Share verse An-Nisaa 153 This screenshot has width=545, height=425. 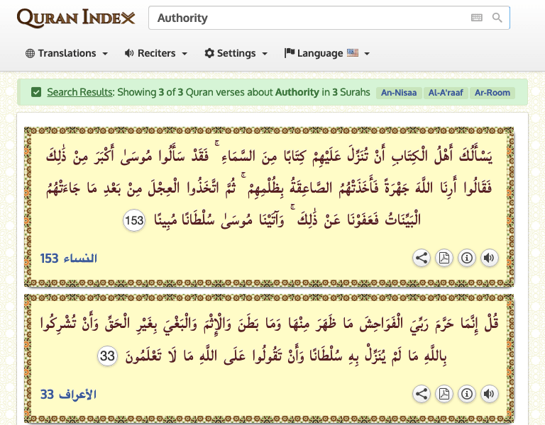422,258
